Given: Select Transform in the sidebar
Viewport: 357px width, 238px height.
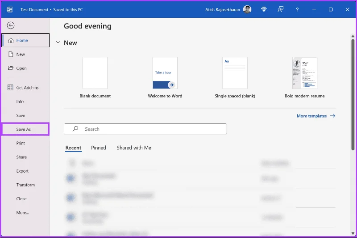Looking at the screenshot, I should pyautogui.click(x=25, y=185).
